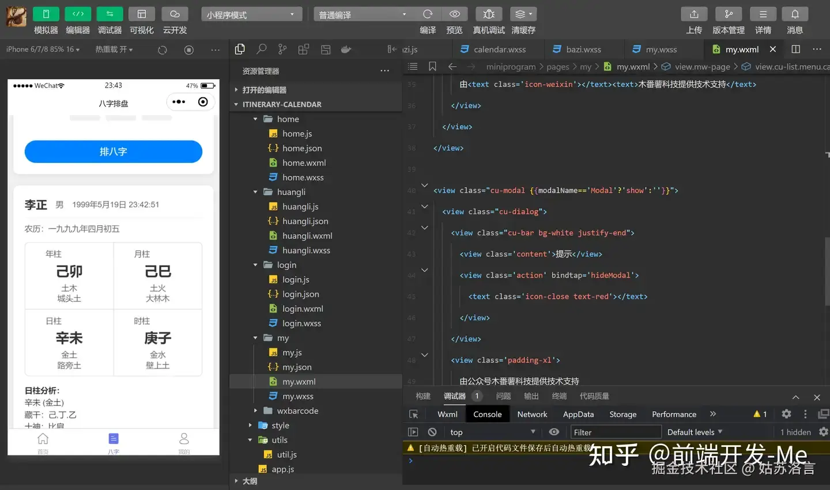This screenshot has height=490, width=830.
Task: Open the problems tab in the panel
Action: pyautogui.click(x=503, y=396)
